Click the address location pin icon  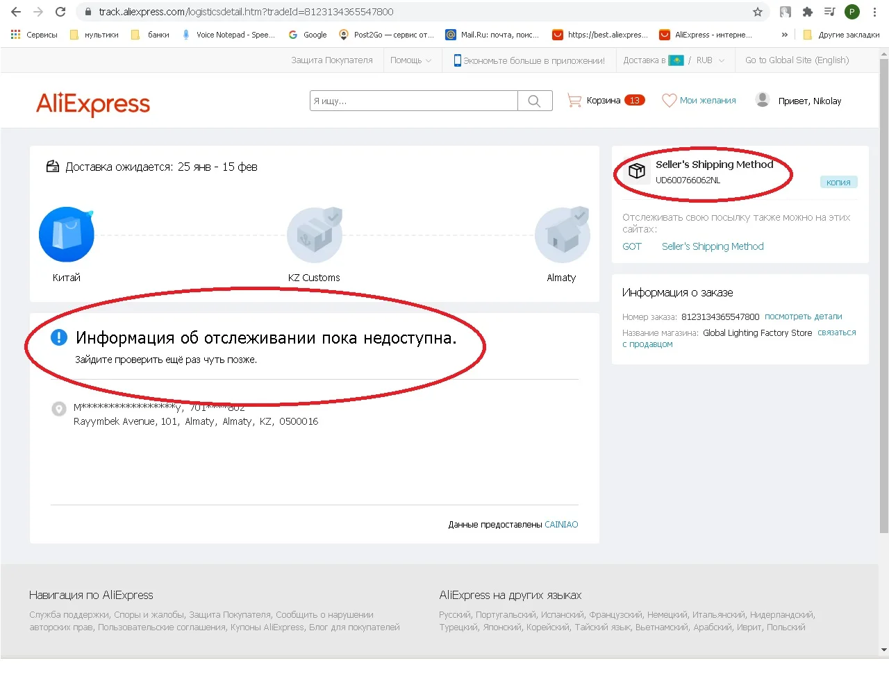point(59,409)
